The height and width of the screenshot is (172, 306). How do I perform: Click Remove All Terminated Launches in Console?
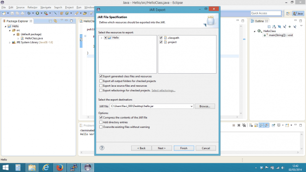coord(244,125)
